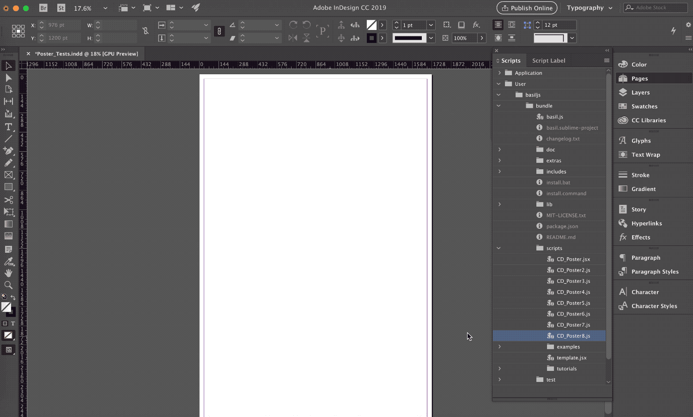Image resolution: width=693 pixels, height=417 pixels.
Task: Open the stroke type dropdown
Action: [431, 38]
